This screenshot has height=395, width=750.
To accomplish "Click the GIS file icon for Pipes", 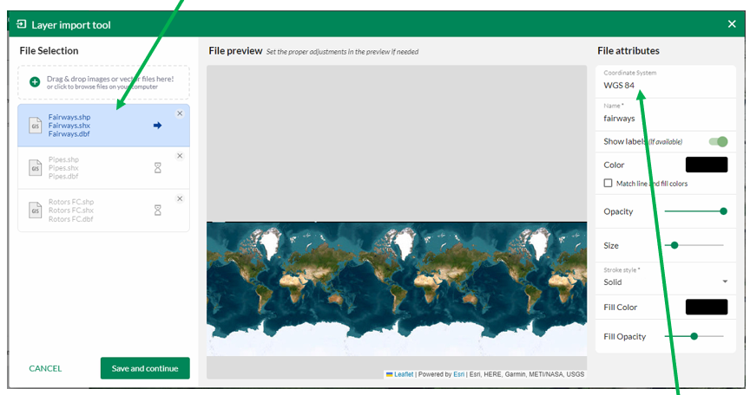I will coord(36,168).
